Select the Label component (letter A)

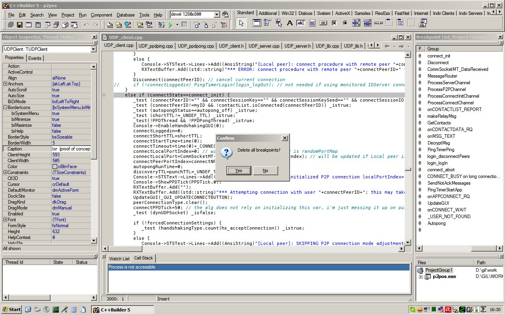(x=290, y=23)
